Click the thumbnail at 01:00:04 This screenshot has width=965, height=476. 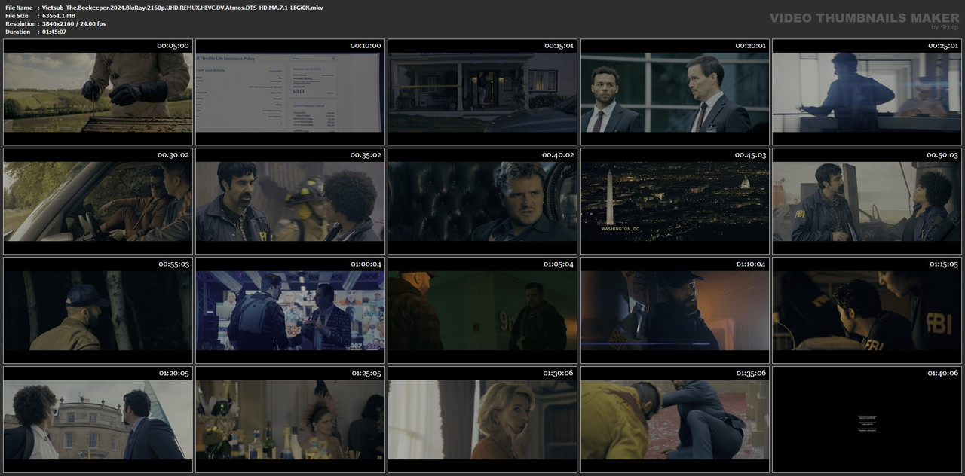pos(290,310)
